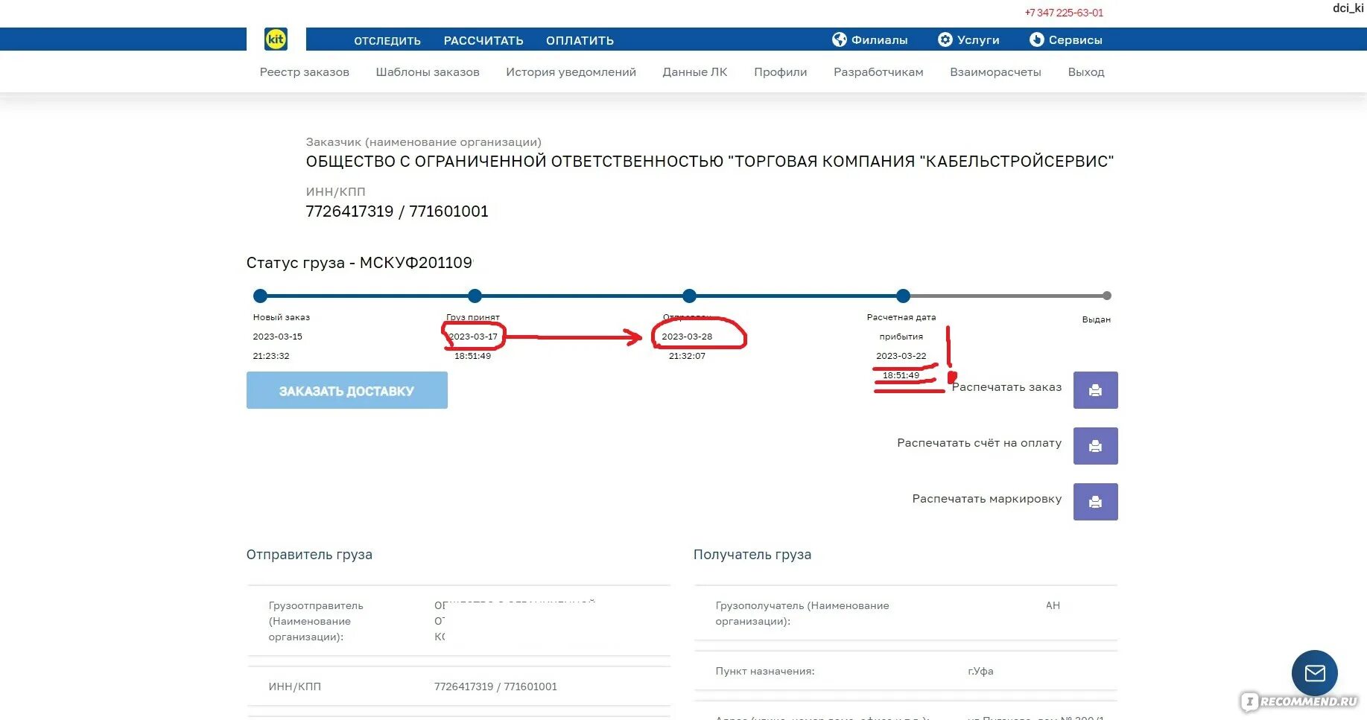Viewport: 1367px width, 720px height.
Task: Click the cargo status number МСКУФ201109
Action: click(416, 263)
